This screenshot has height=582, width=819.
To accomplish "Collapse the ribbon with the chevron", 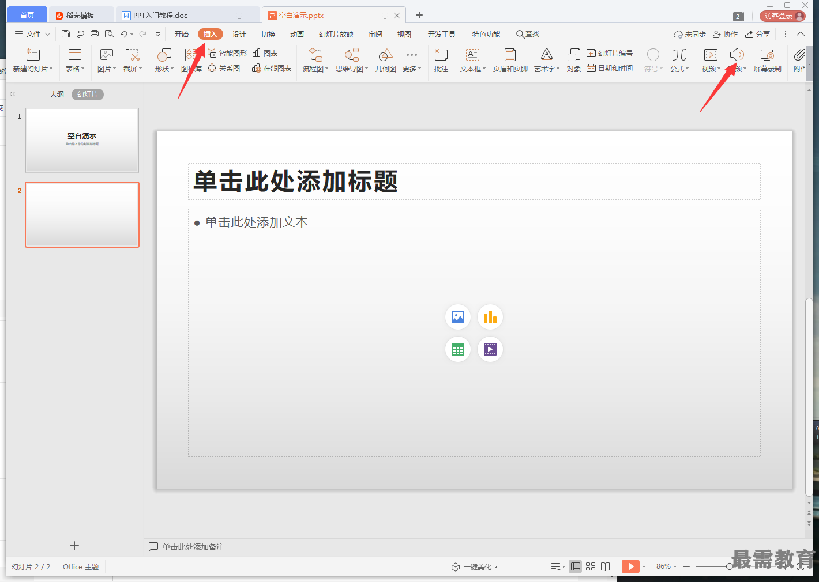I will click(801, 34).
